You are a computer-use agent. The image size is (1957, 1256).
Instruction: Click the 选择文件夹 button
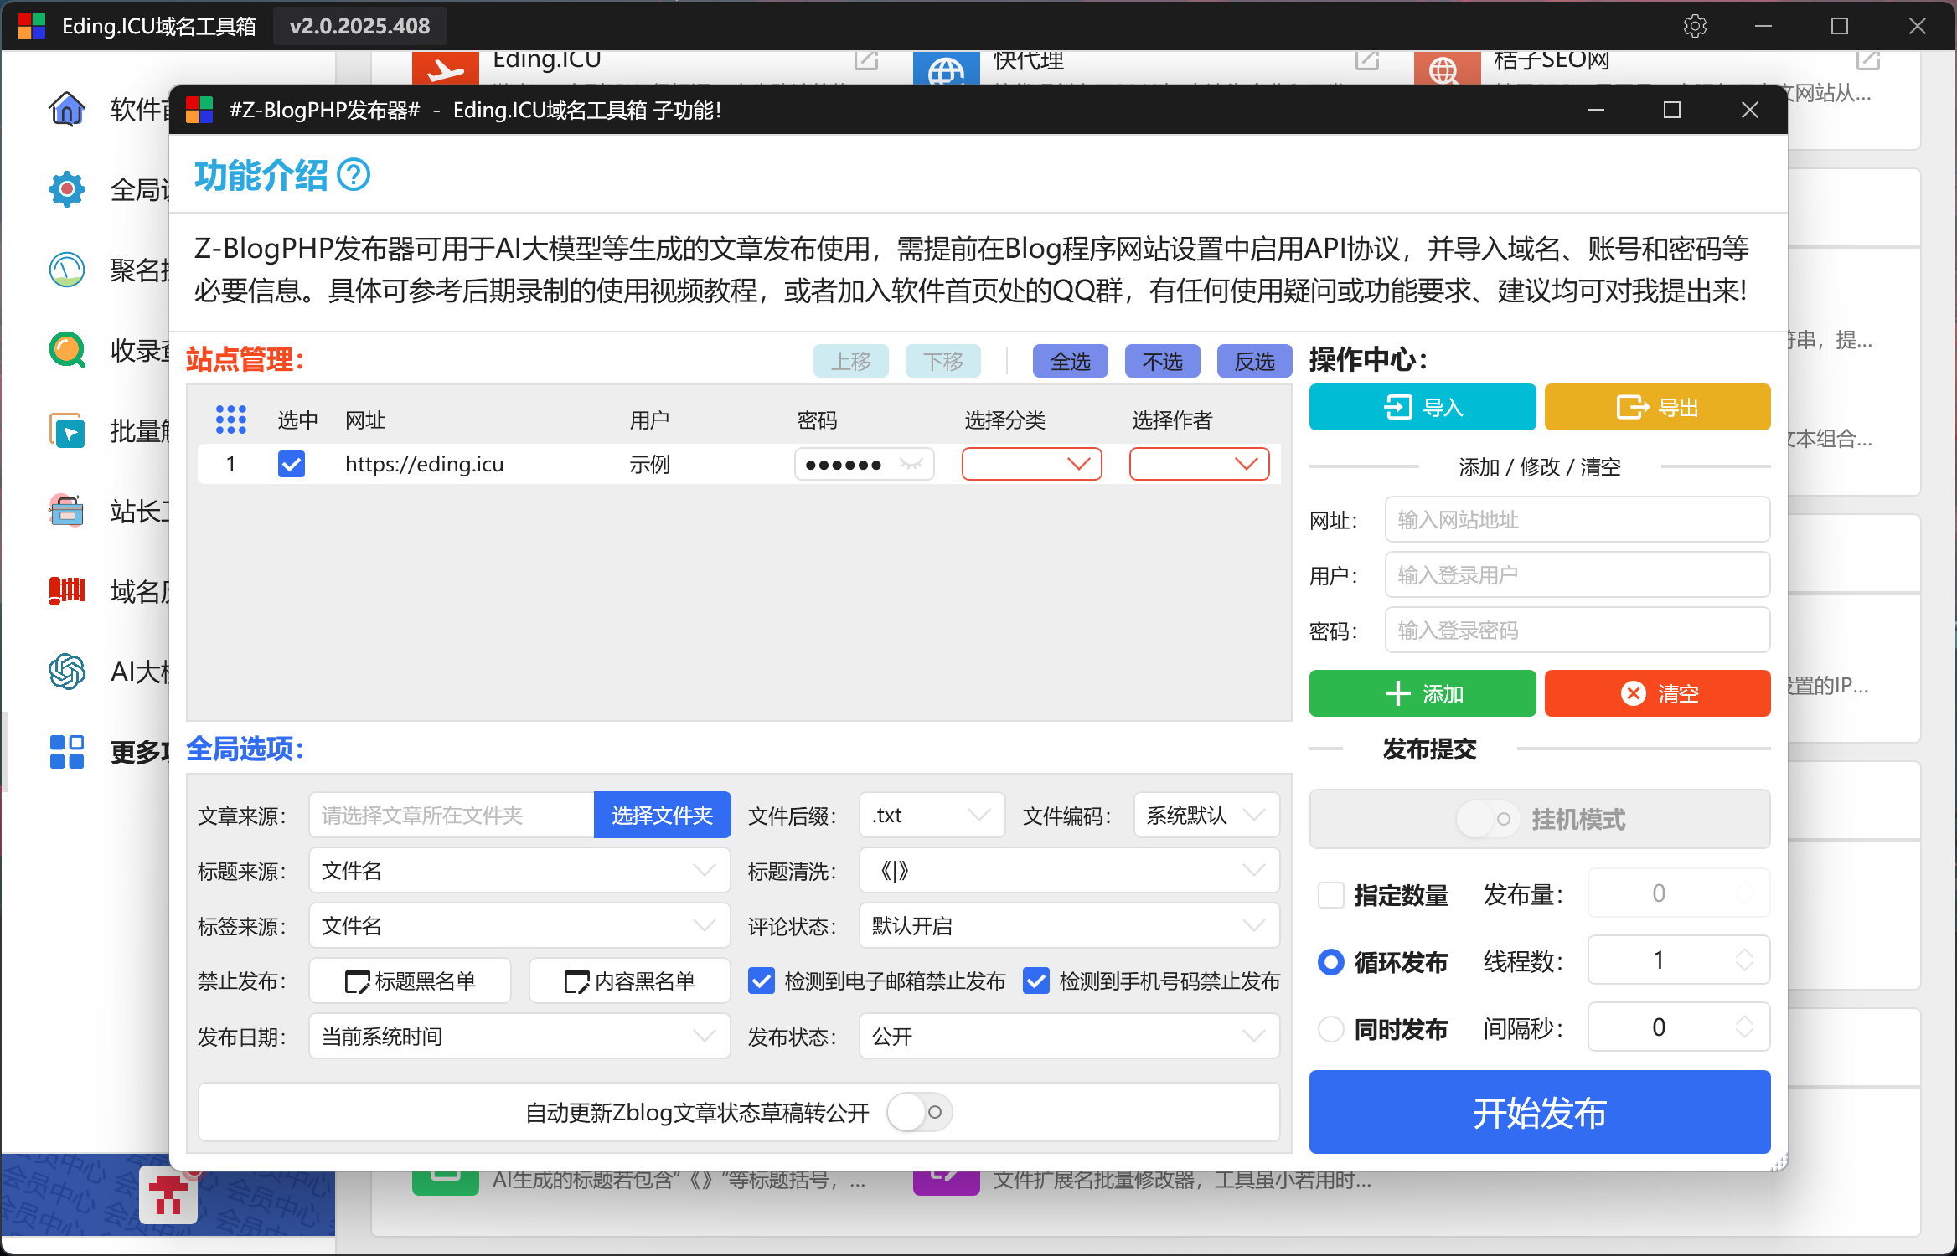tap(662, 815)
